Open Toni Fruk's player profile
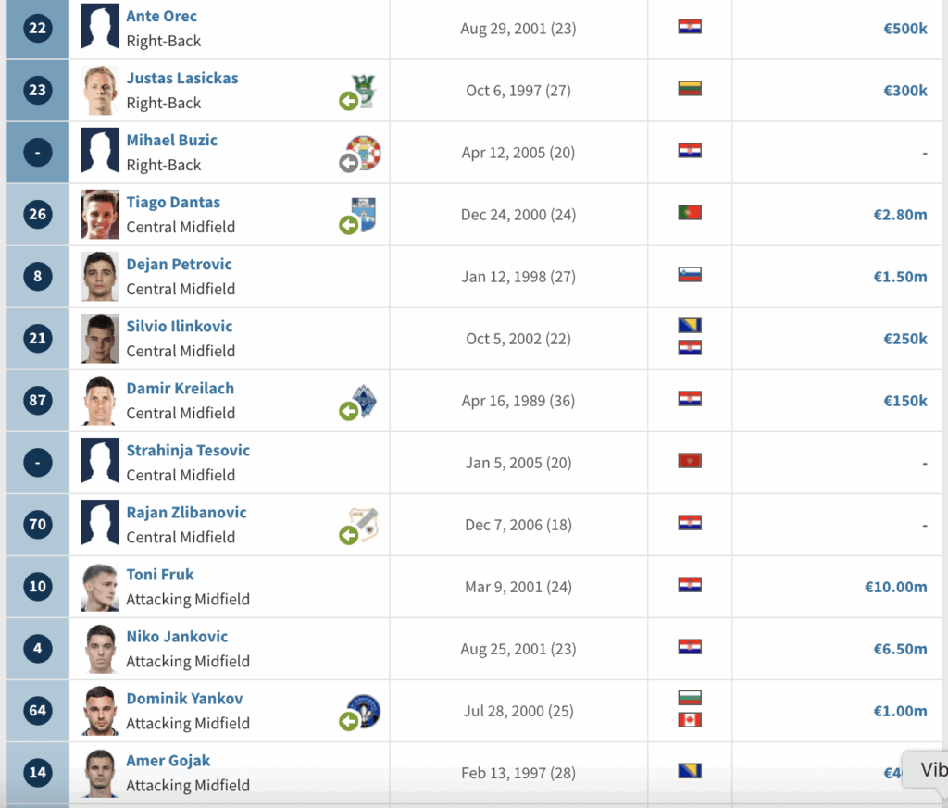 tap(160, 574)
